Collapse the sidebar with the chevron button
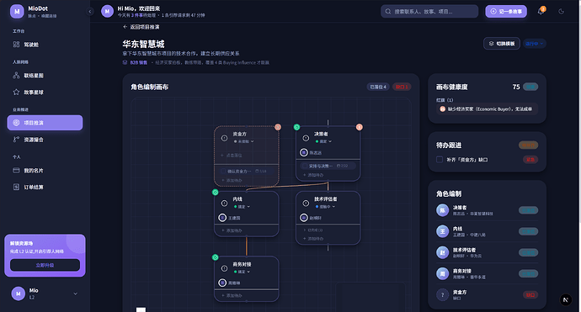The width and height of the screenshot is (581, 312). 89,12
